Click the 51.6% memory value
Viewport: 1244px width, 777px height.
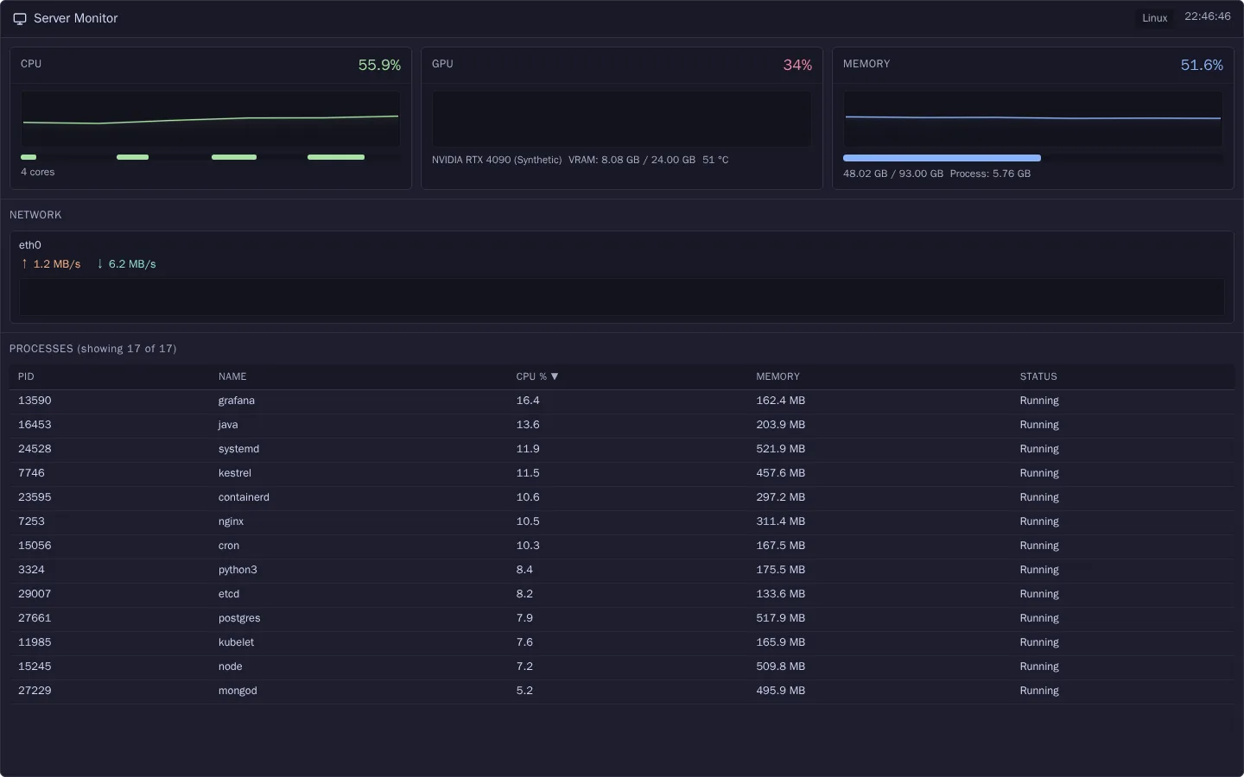pyautogui.click(x=1202, y=65)
